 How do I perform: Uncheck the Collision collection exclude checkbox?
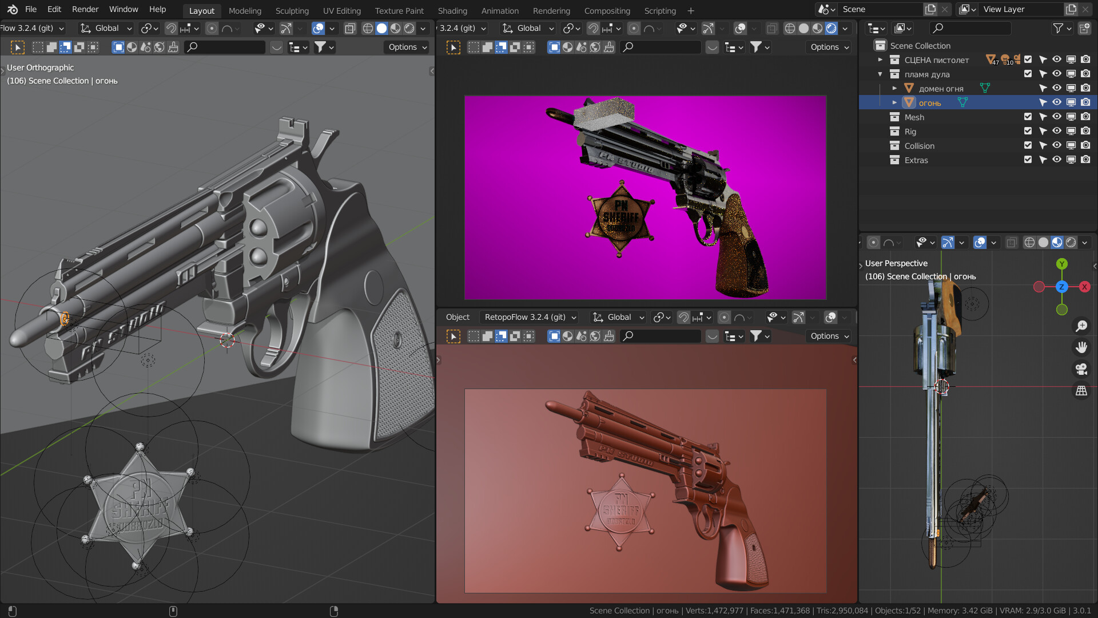1028,145
